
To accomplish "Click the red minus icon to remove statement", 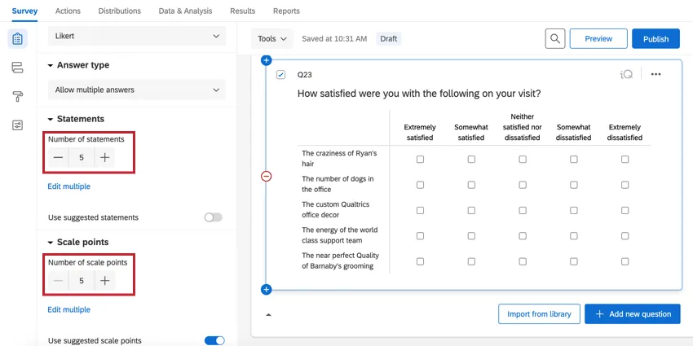I will click(266, 177).
